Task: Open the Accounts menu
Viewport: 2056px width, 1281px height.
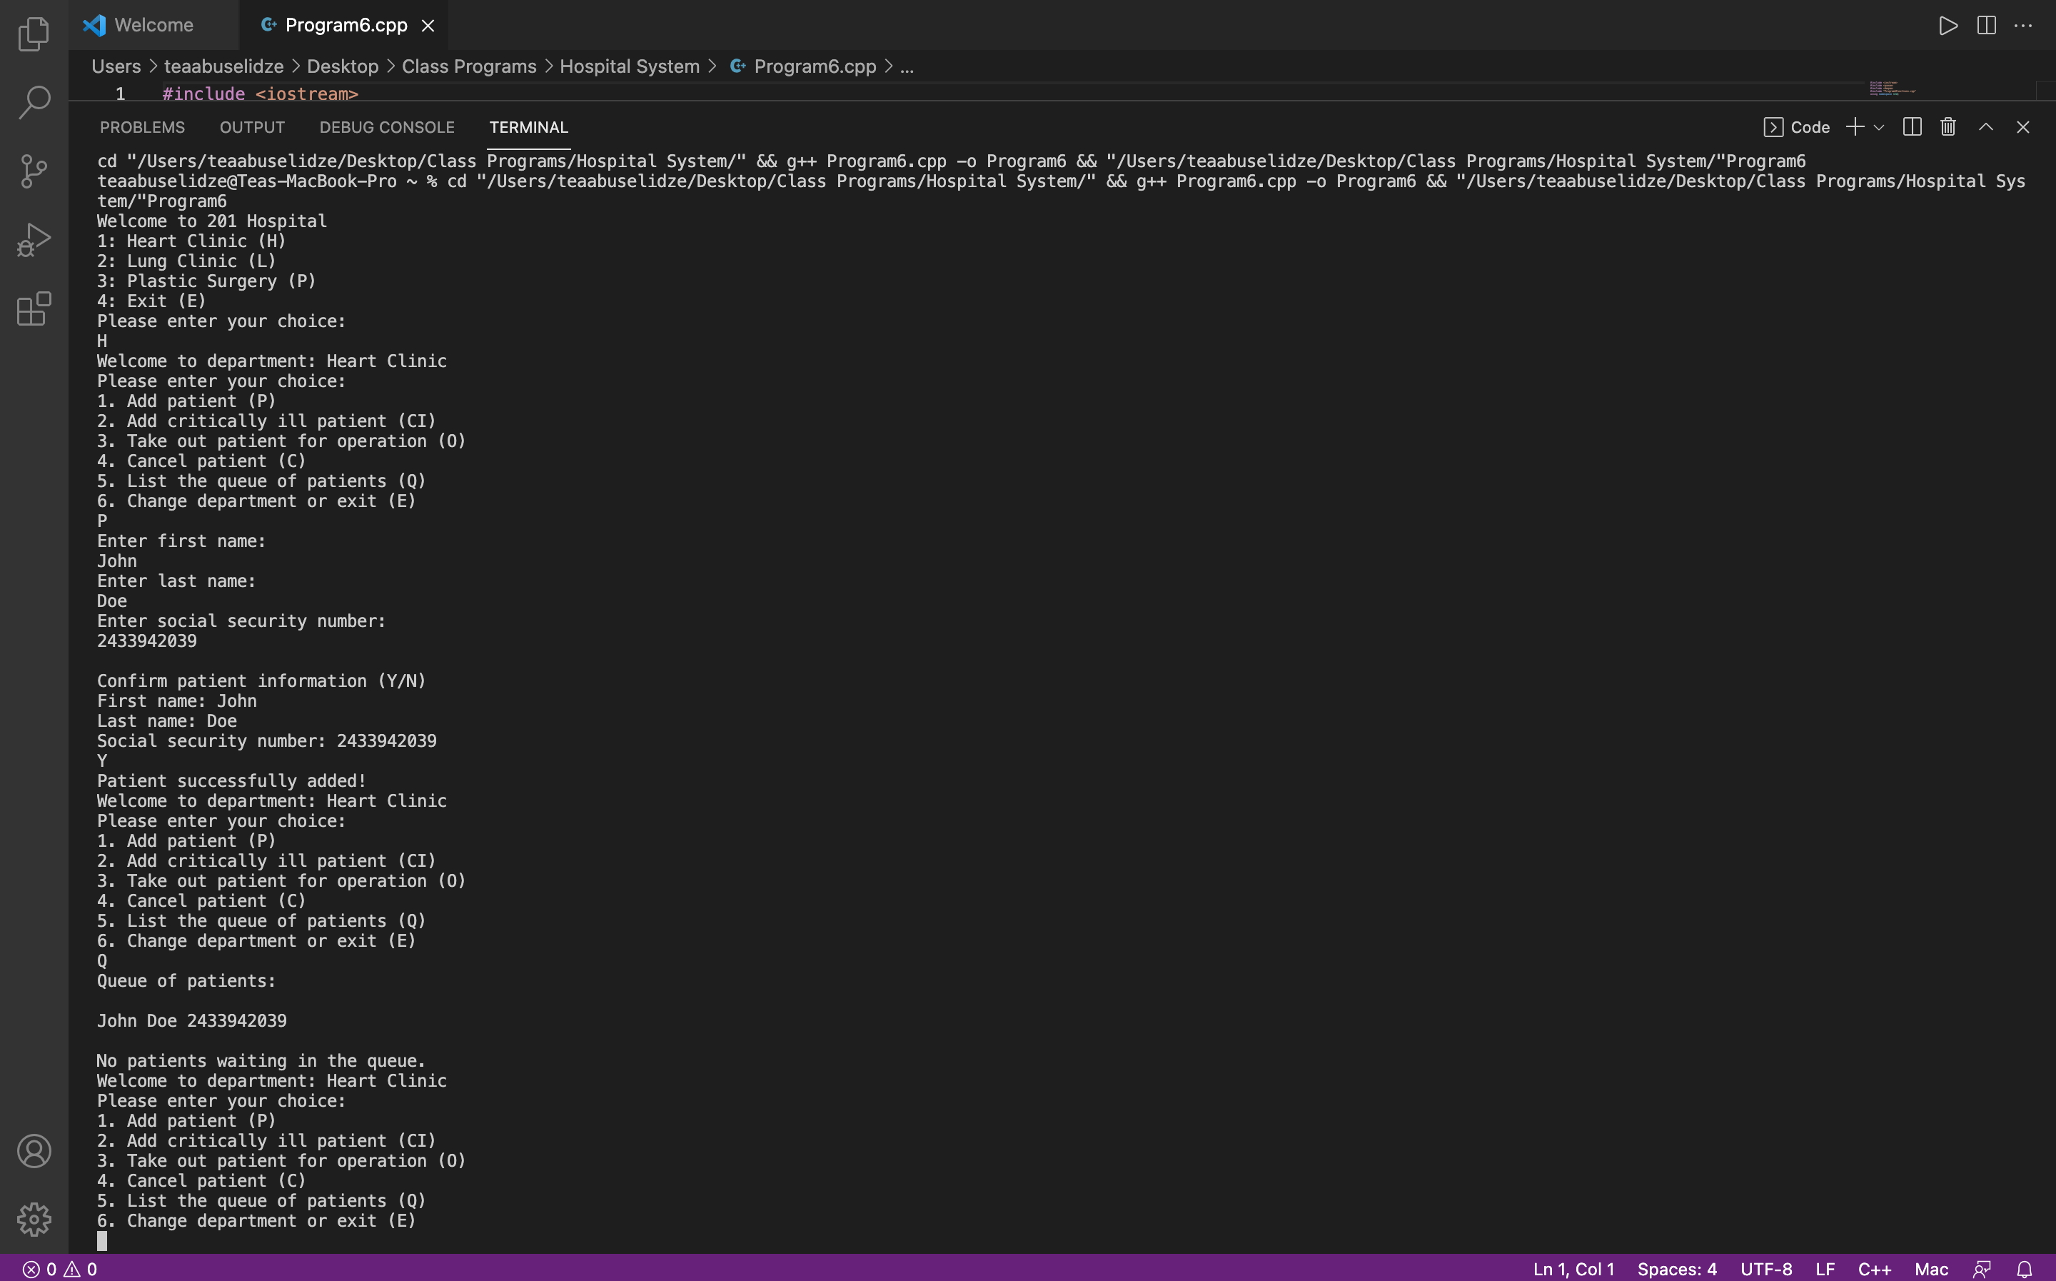Action: click(x=34, y=1150)
